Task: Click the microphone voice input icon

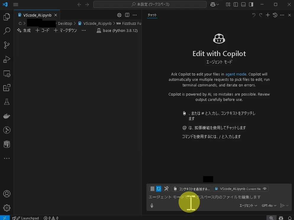Action: [152, 206]
